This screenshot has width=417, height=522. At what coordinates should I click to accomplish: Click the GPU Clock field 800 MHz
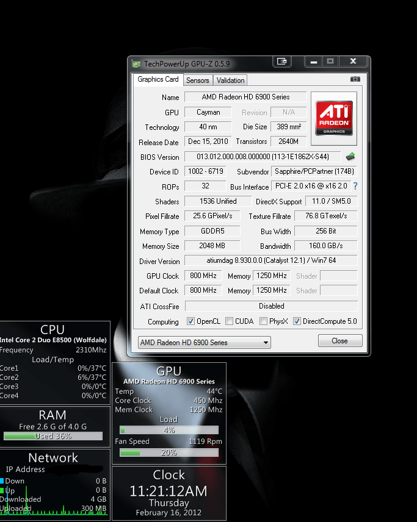click(203, 276)
